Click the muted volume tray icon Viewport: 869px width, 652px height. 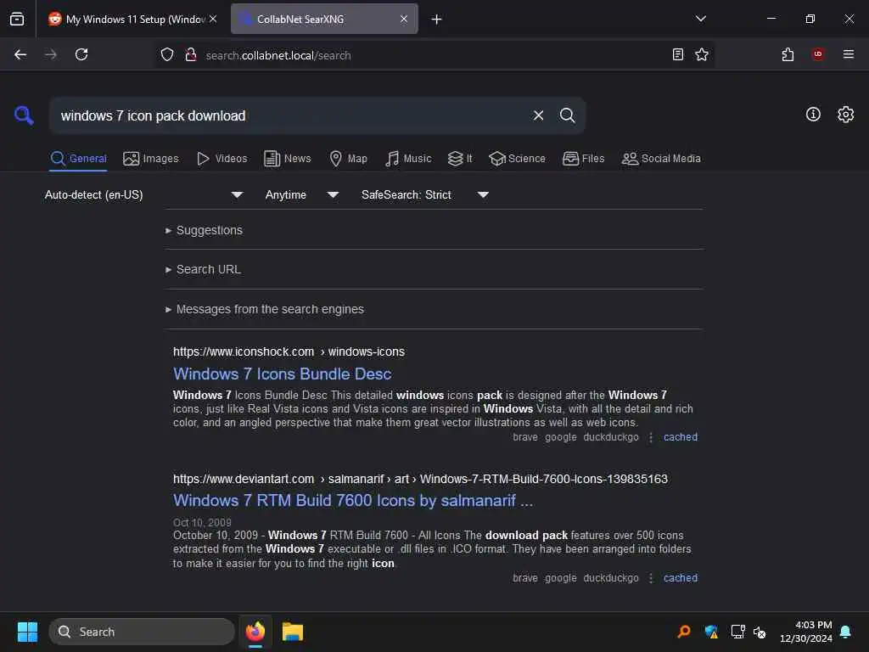[x=760, y=632]
